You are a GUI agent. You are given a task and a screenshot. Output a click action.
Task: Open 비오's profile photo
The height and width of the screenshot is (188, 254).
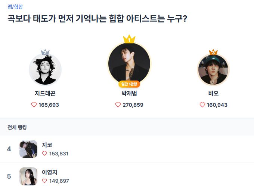(x=213, y=70)
